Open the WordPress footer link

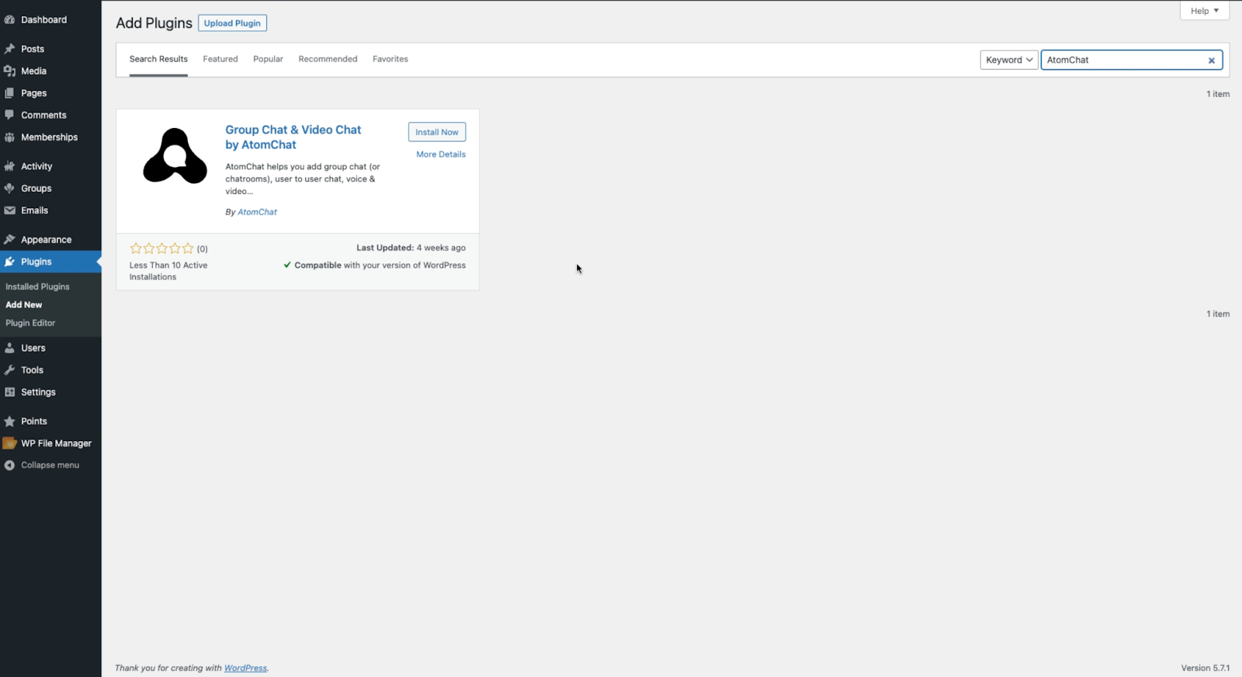tap(245, 668)
